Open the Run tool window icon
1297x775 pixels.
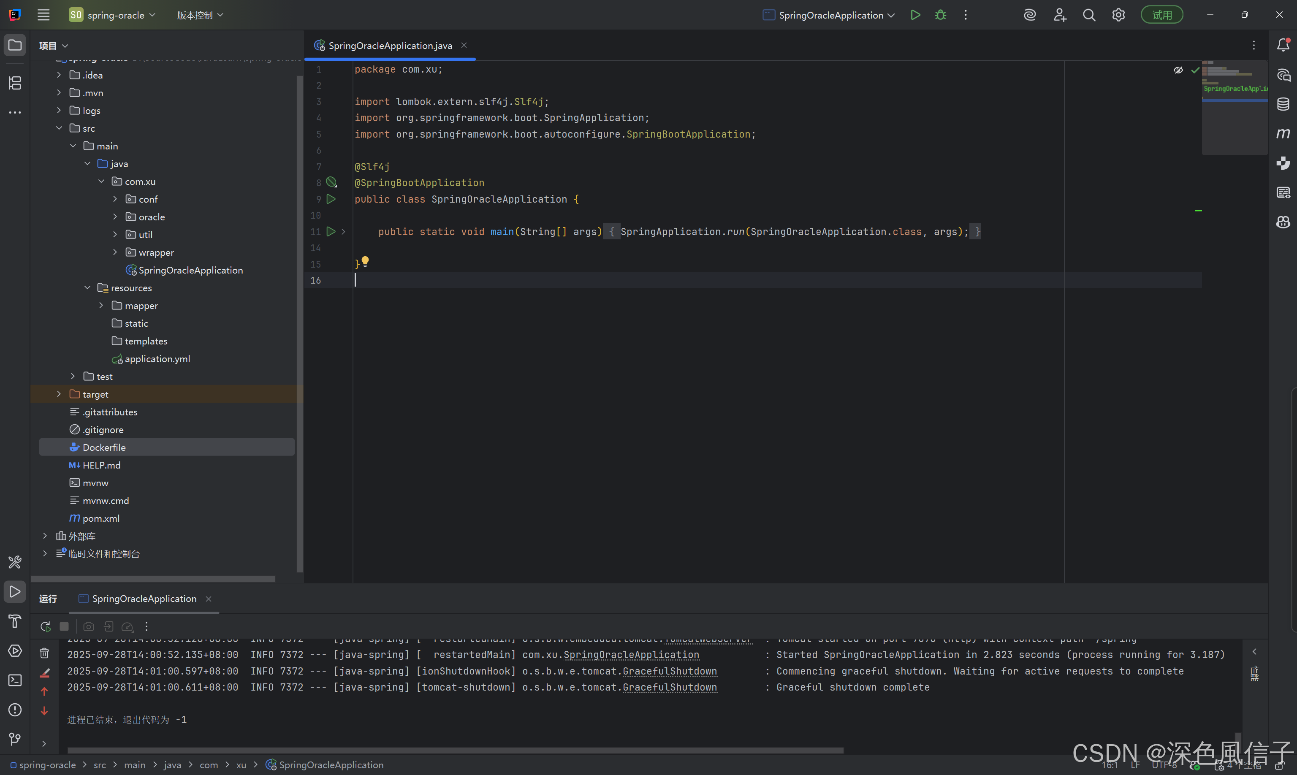[x=15, y=592]
